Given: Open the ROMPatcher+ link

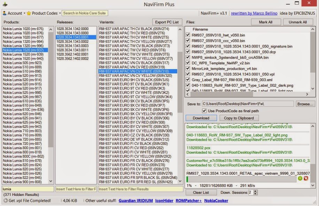Looking at the screenshot, I should (189, 201).
